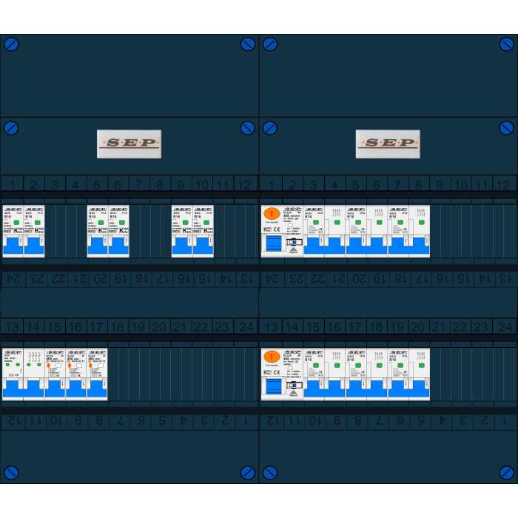
Task: Click the green indicator on left panel slot 10 breaker
Action: [206, 223]
